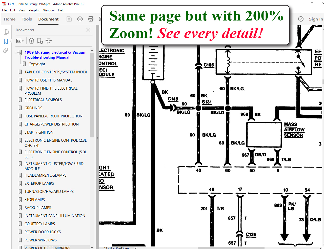
Task: Jump to GROUNDS bookmark
Action: coord(33,108)
